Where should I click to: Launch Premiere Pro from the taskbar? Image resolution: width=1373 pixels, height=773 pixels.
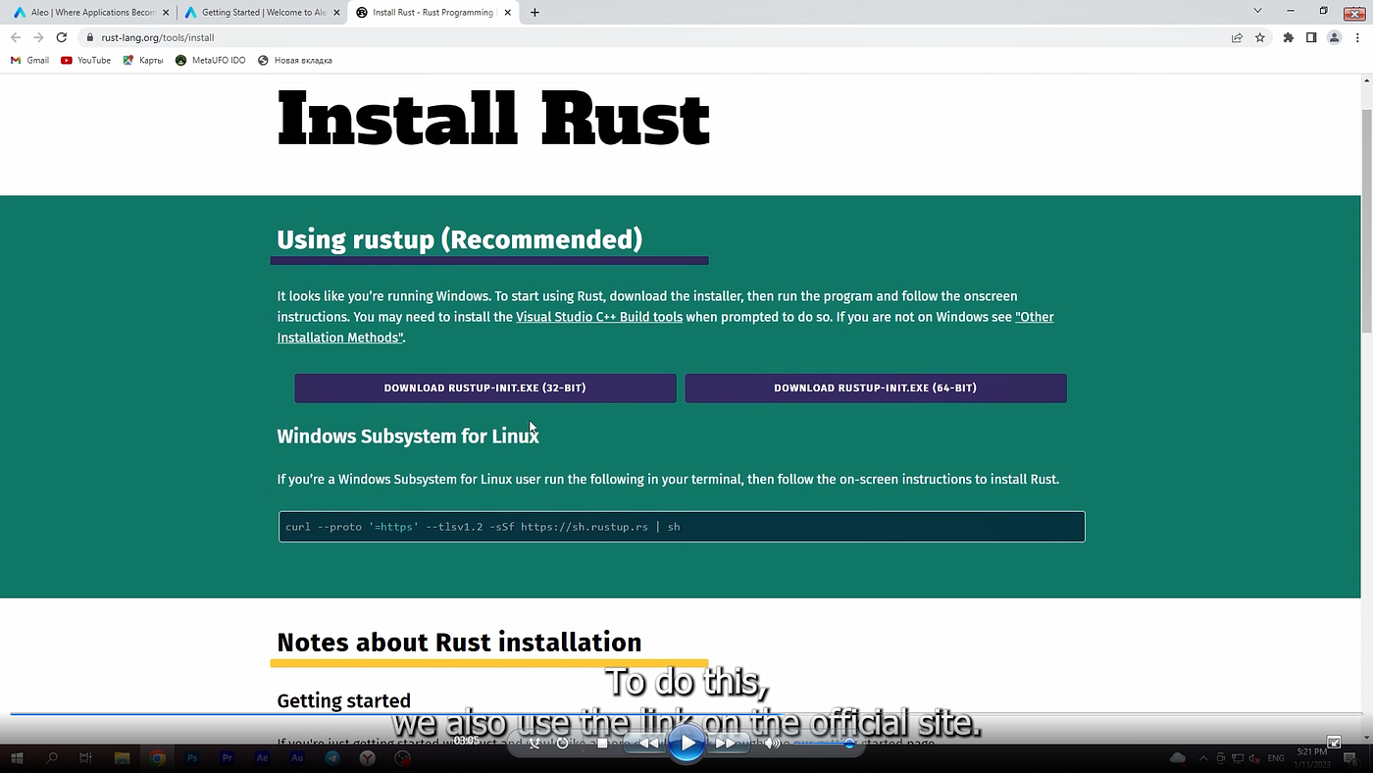tap(228, 758)
